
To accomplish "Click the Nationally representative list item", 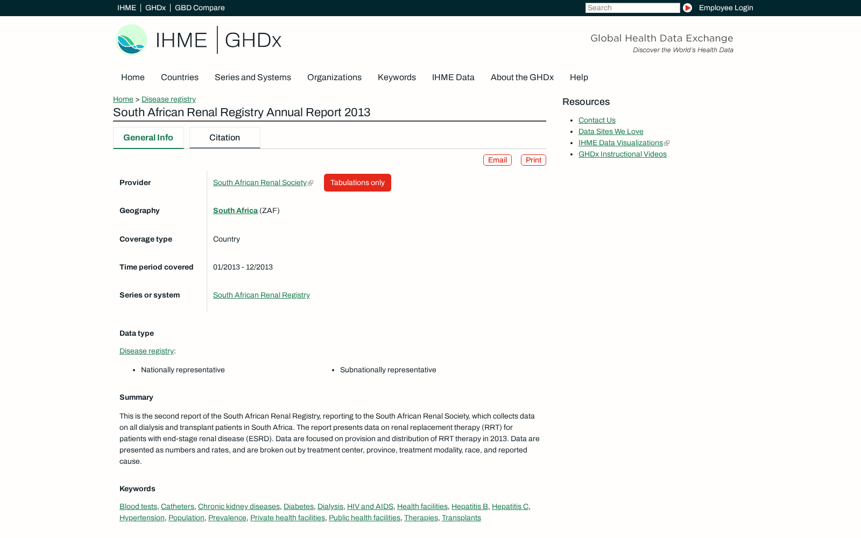I will [x=183, y=370].
